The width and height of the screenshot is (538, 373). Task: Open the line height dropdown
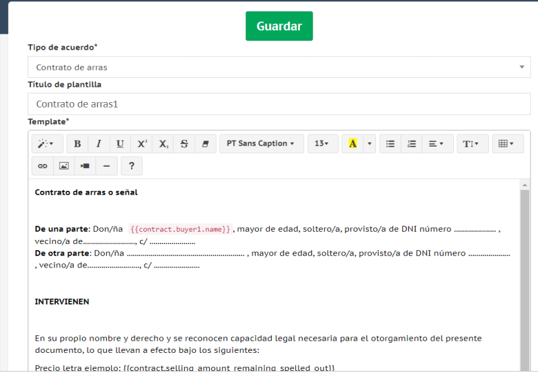(x=473, y=144)
